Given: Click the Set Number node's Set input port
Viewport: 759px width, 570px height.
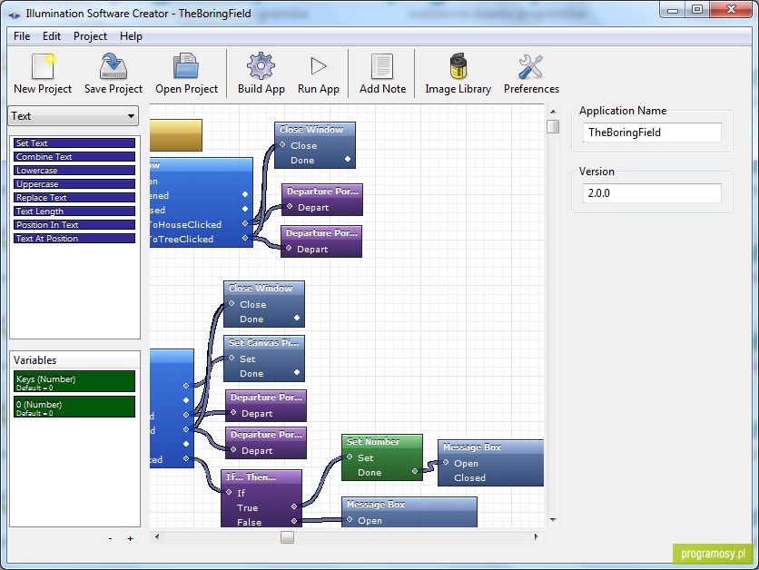Looking at the screenshot, I should click(350, 457).
